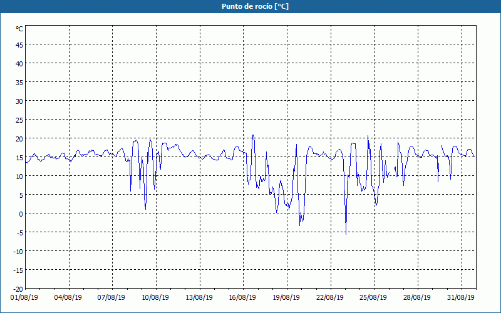Click the 5 value on the vertical axis
The image size is (501, 313).
click(x=21, y=195)
